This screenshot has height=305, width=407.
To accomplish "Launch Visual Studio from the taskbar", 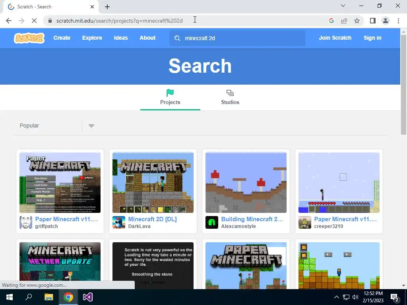I will point(88,297).
